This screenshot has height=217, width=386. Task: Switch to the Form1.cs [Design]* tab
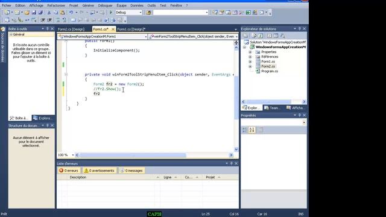pyautogui.click(x=131, y=29)
